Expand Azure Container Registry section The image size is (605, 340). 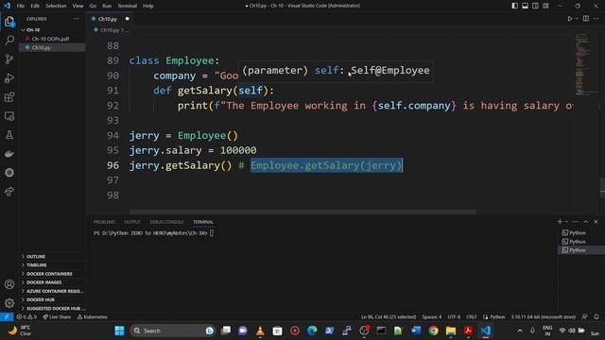(52, 291)
